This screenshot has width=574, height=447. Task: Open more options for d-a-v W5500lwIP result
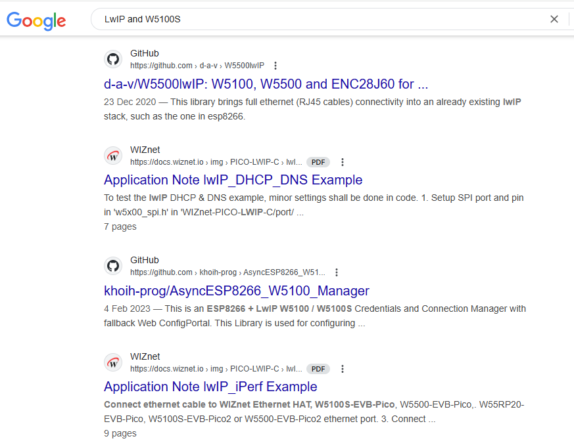pyautogui.click(x=275, y=66)
